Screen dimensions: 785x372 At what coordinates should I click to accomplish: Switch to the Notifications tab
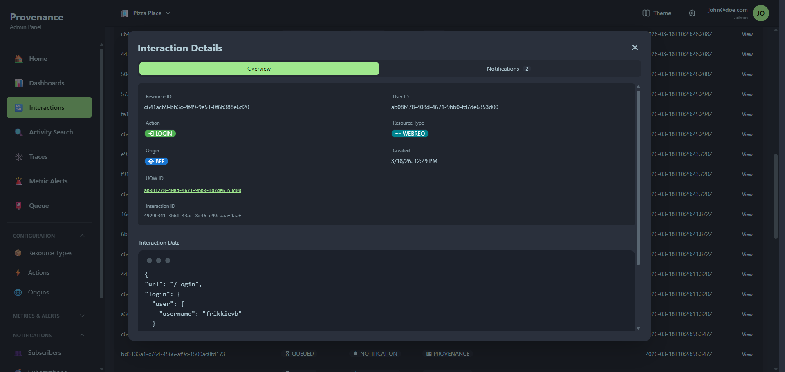tap(507, 69)
